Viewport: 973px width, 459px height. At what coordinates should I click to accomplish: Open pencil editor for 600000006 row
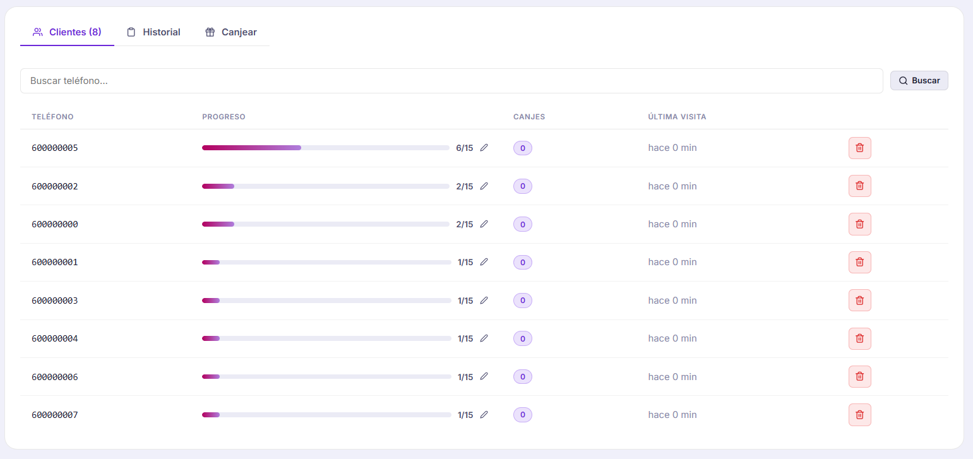(484, 376)
